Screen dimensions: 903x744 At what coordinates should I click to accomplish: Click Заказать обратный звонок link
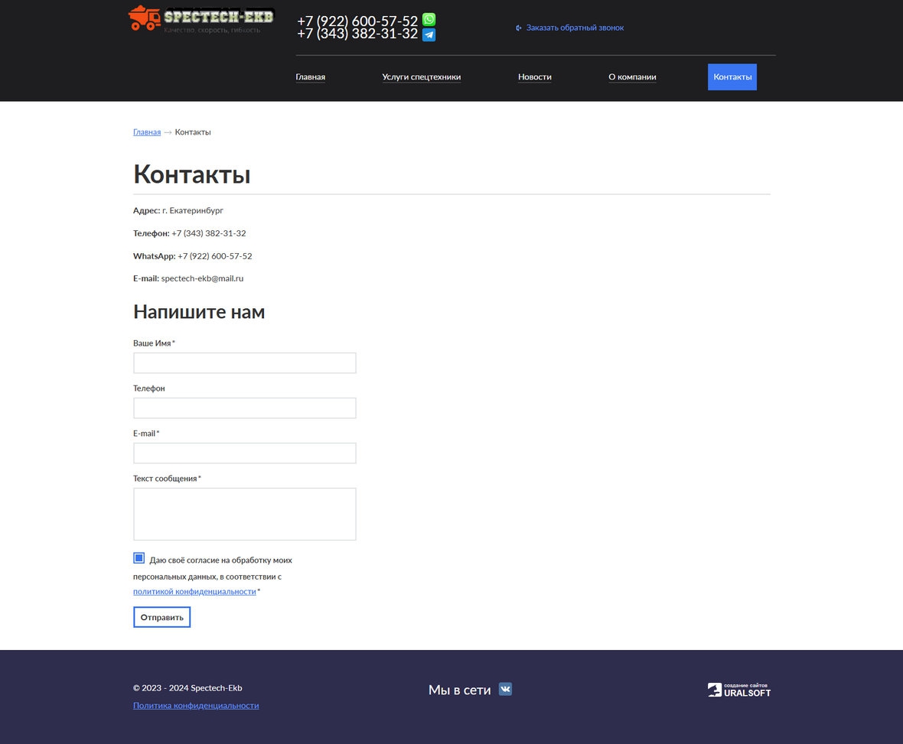(x=574, y=28)
